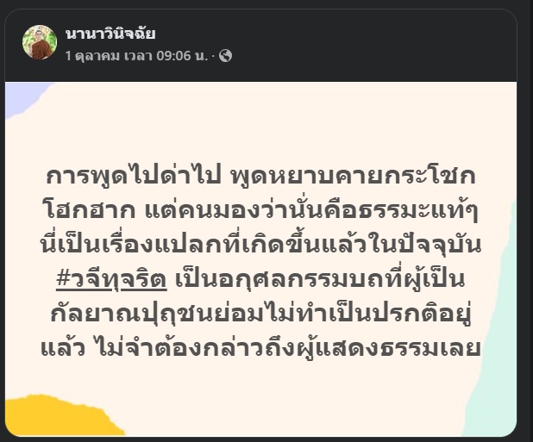Open the post timestamp 1 ตุลาคม 09:06 น.
This screenshot has height=442, width=533.
tap(136, 56)
